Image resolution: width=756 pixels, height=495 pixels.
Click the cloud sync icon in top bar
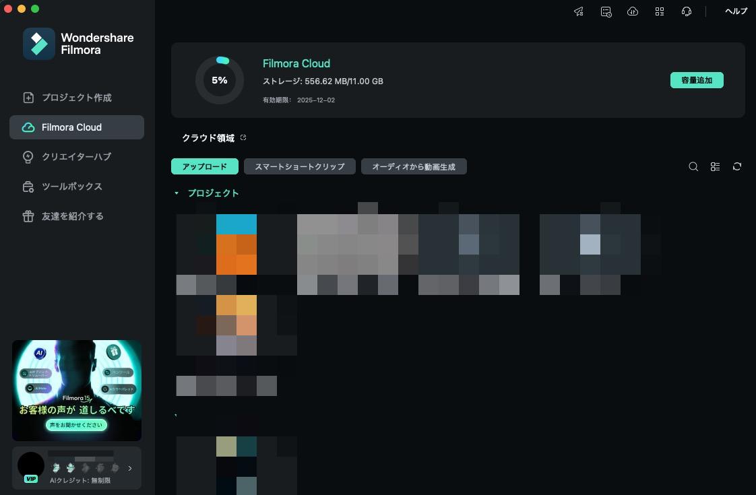click(x=633, y=11)
